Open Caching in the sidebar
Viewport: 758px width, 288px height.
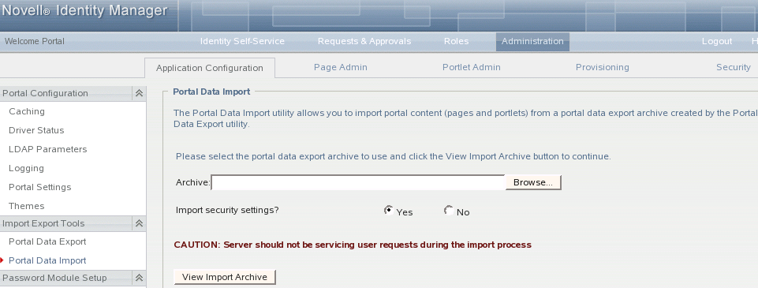point(27,111)
